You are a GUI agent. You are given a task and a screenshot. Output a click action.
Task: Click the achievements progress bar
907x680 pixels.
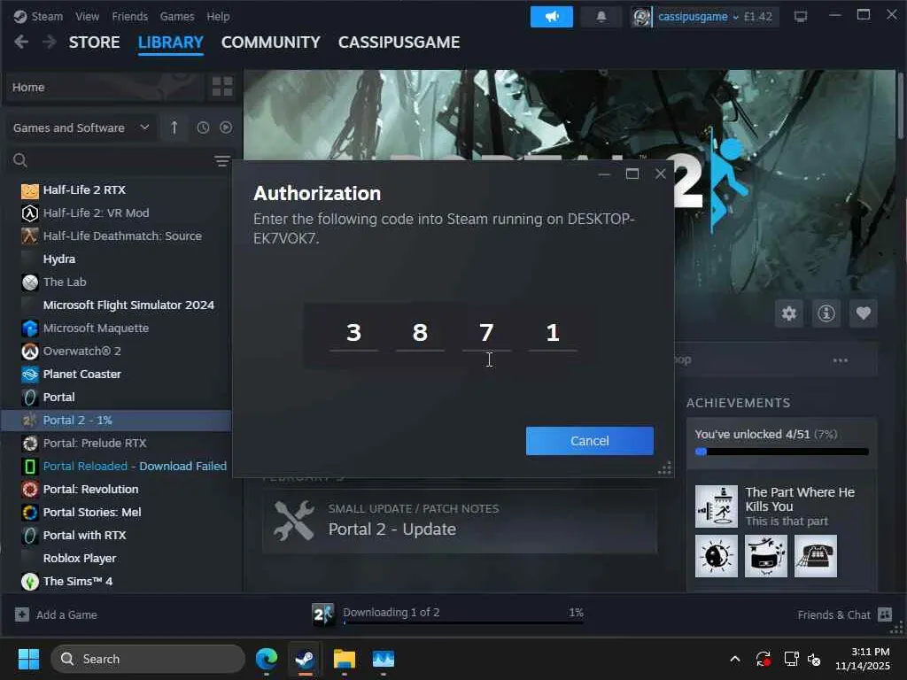(782, 452)
